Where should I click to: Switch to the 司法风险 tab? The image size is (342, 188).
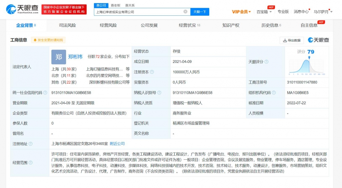point(67,25)
